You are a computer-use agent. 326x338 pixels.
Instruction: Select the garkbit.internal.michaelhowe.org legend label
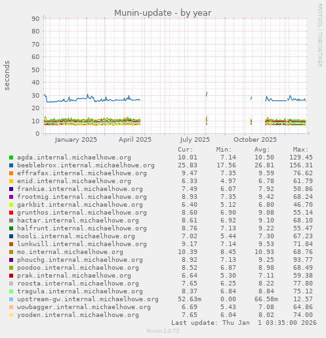[80, 205]
